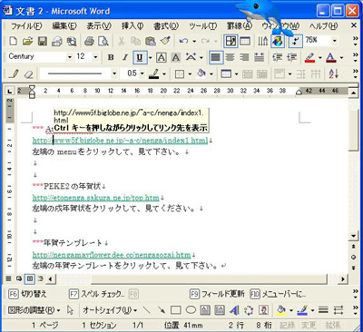Open the ツール(T) menu

[203, 26]
